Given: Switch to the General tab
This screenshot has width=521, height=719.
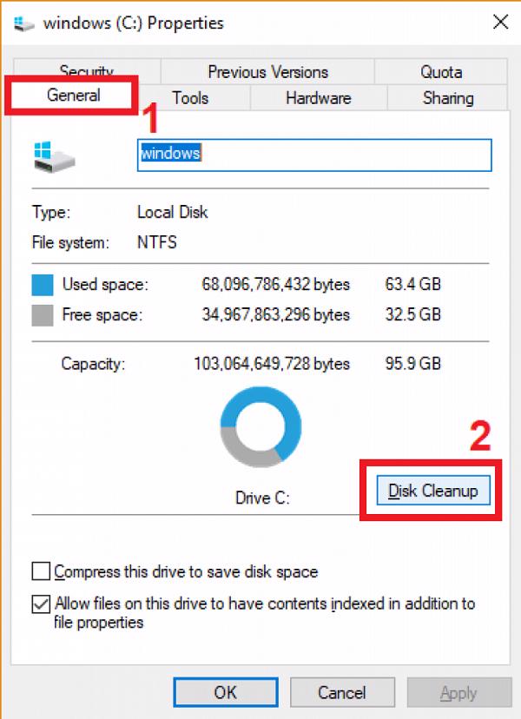Looking at the screenshot, I should click(x=74, y=96).
